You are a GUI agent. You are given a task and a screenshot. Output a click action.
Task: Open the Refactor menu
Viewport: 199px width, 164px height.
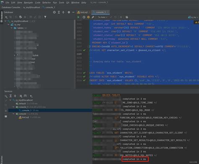(x=47, y=3)
